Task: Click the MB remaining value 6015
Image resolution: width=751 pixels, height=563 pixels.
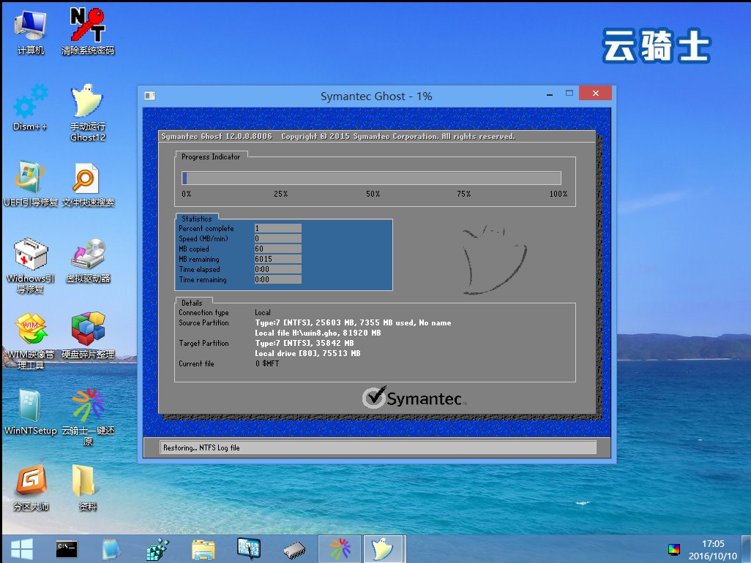Action: point(278,259)
